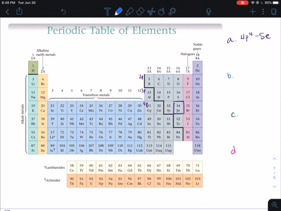The image size is (281, 211).
Task: Click the F element cell 9
Action: 188,81
